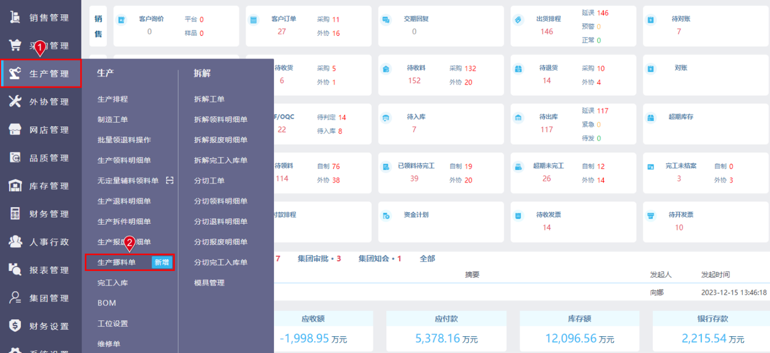Click the 银行存款 amount 2,215.54 万元

click(713, 339)
